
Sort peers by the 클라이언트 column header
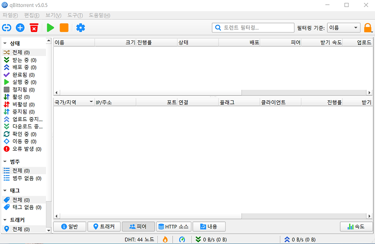pos(280,102)
